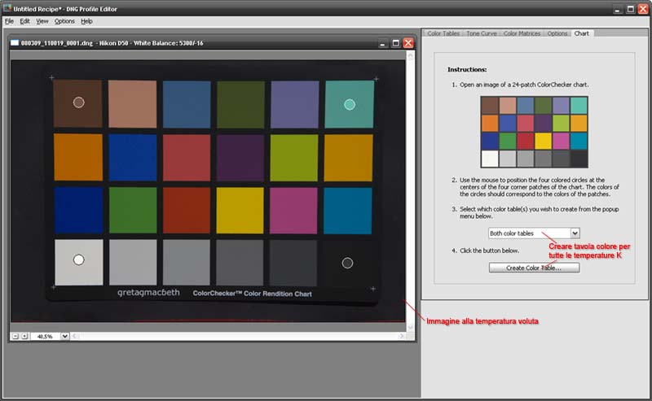Viewport: 652px width, 401px height.
Task: Open the View menu
Action: [42, 21]
